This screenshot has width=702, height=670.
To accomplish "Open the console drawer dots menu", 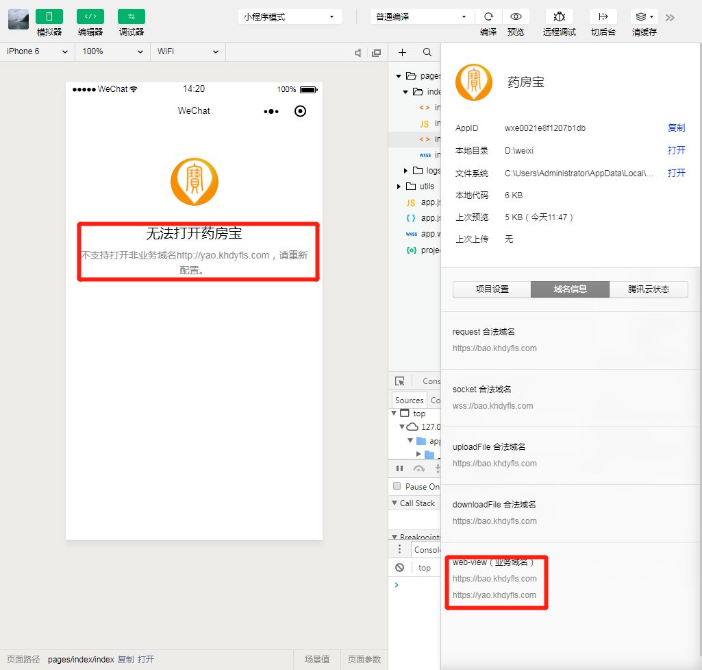I will click(399, 549).
